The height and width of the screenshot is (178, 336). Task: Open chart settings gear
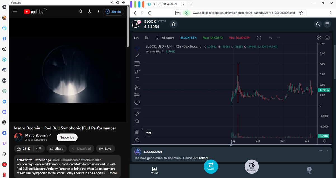(x=319, y=38)
